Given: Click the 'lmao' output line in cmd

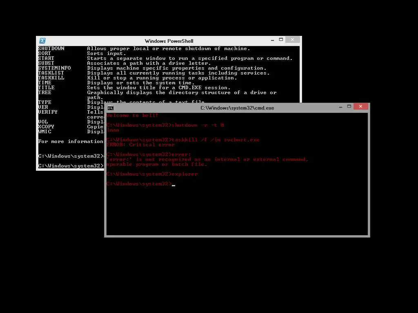Looking at the screenshot, I should coord(113,130).
